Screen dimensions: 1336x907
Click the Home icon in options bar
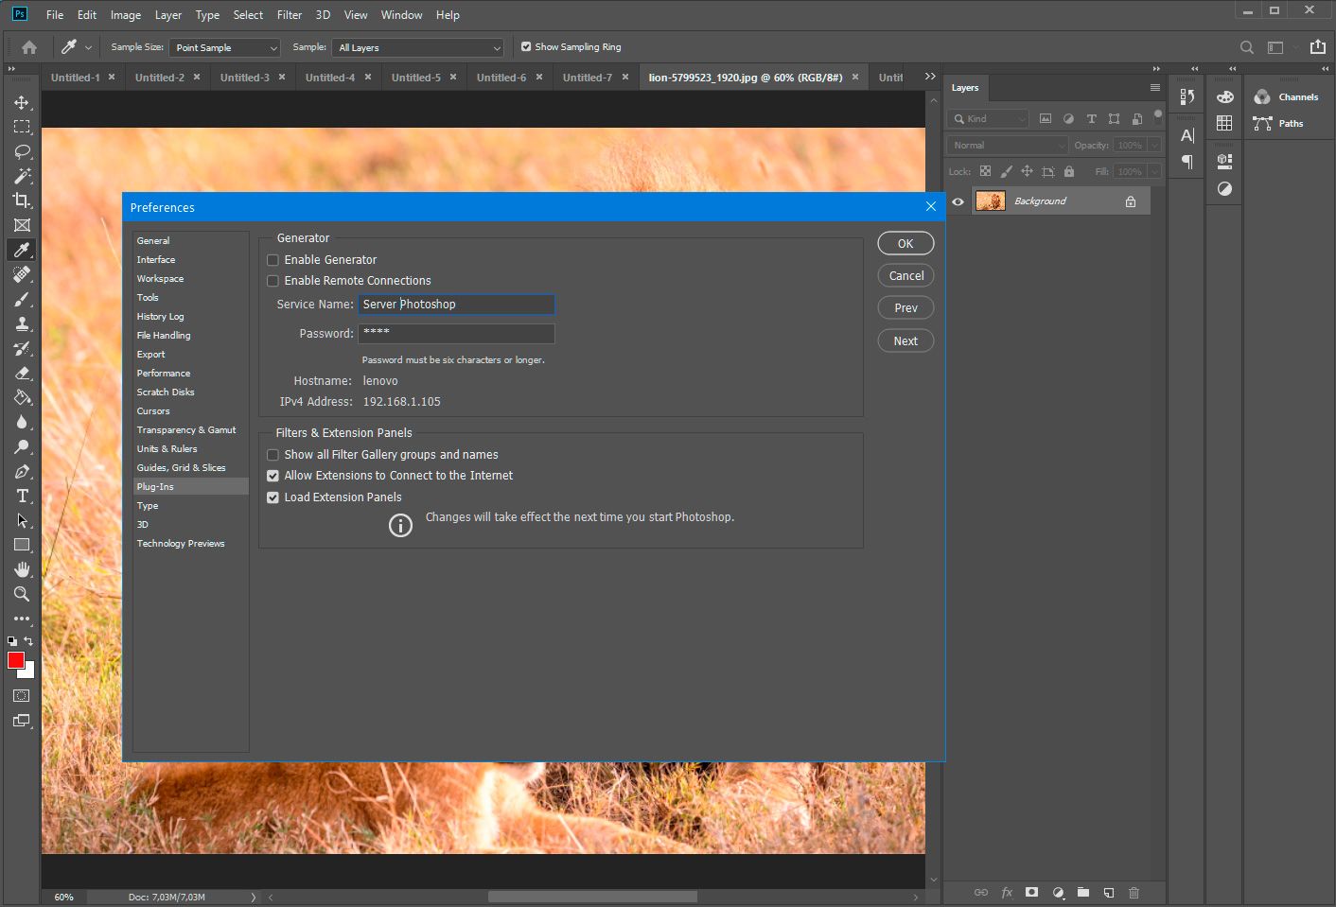pyautogui.click(x=29, y=47)
